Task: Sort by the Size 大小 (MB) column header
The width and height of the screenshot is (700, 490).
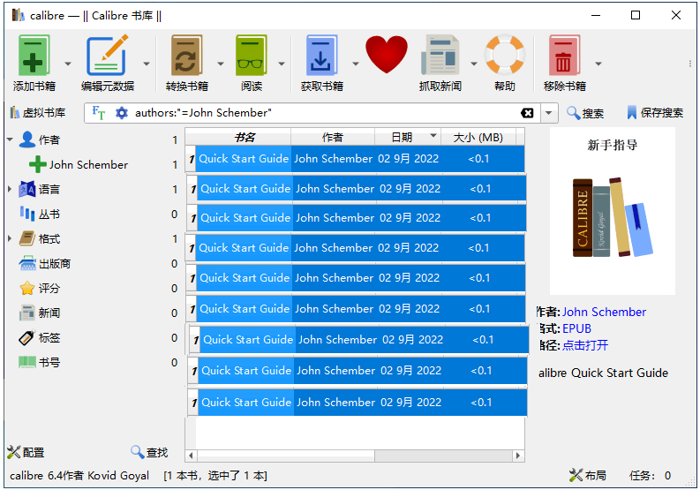Action: click(478, 137)
